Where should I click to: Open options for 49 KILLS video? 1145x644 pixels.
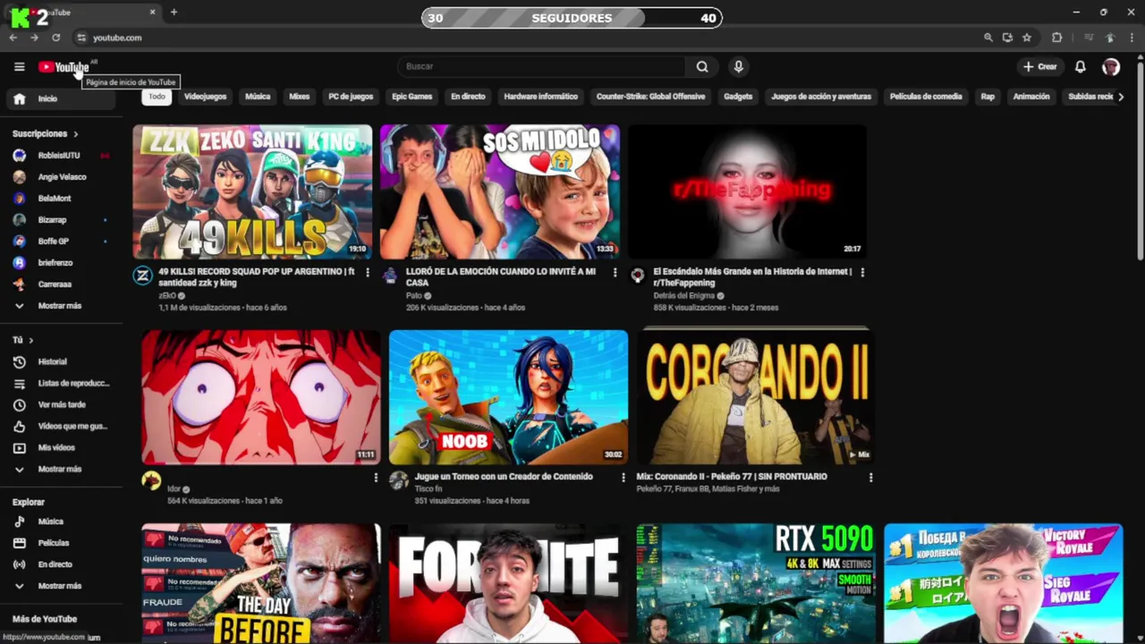[367, 272]
